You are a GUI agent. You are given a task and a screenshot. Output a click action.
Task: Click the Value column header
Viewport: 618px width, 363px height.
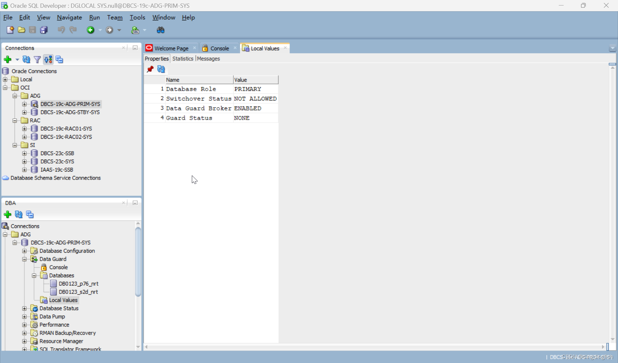pos(256,80)
